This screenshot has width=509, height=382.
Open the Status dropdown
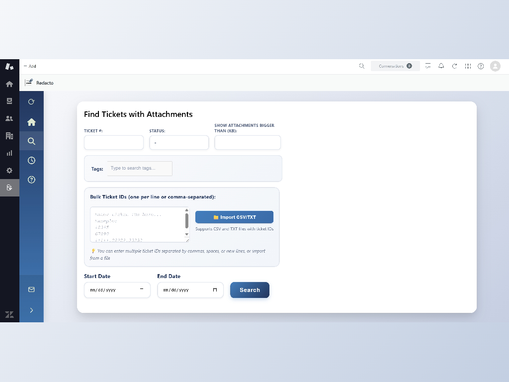179,143
